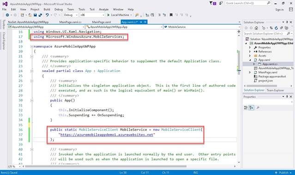295x175 pixels.
Task: Switch to the NuGet: AzureMobileAppUWPApp tab
Action: click(x=28, y=22)
